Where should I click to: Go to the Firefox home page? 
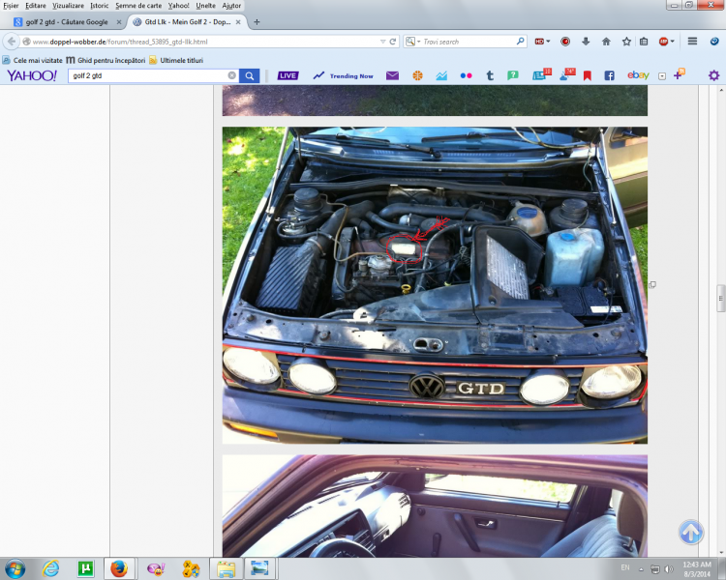click(606, 42)
